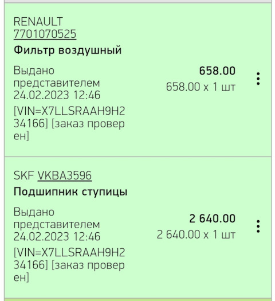Viewport: 275px width, 301px height.
Task: Open three-dot menu for air filter order
Action: (258, 79)
